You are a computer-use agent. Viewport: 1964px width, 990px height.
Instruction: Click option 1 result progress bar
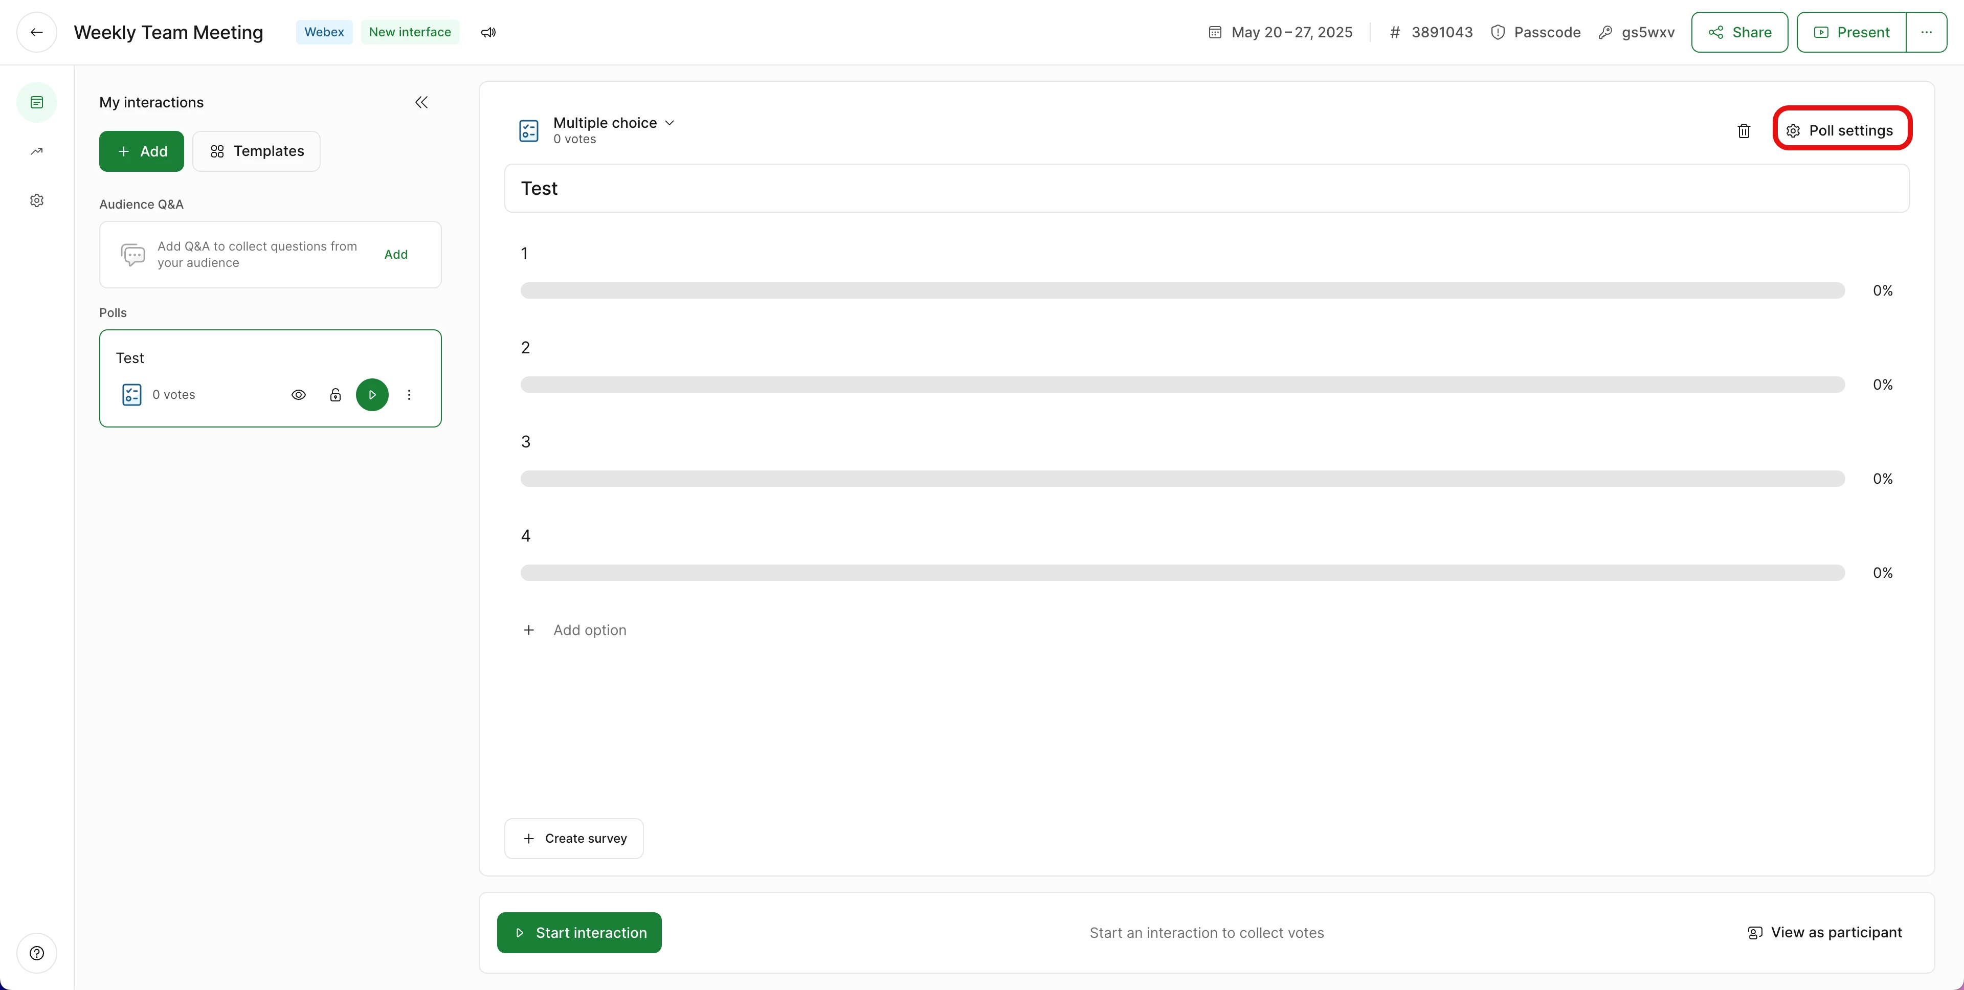click(x=1182, y=290)
